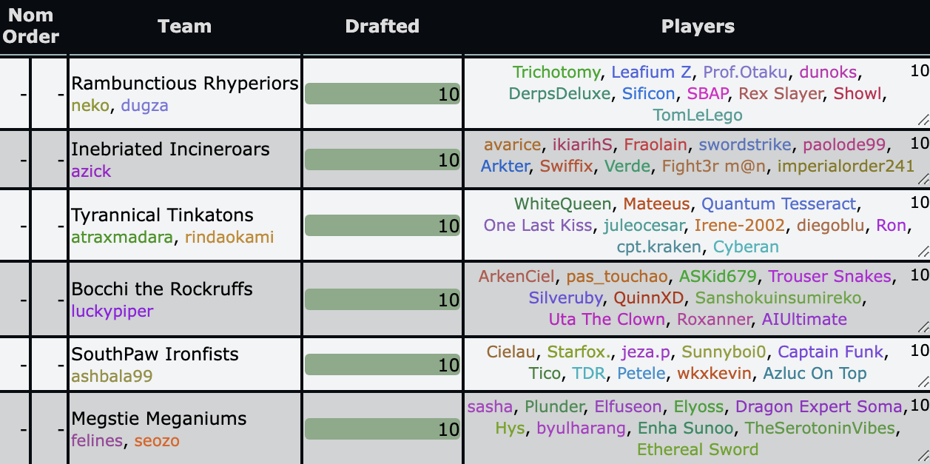Click resize grip on SouthPaw Ironfists players box
The height and width of the screenshot is (464, 930).
(x=923, y=381)
